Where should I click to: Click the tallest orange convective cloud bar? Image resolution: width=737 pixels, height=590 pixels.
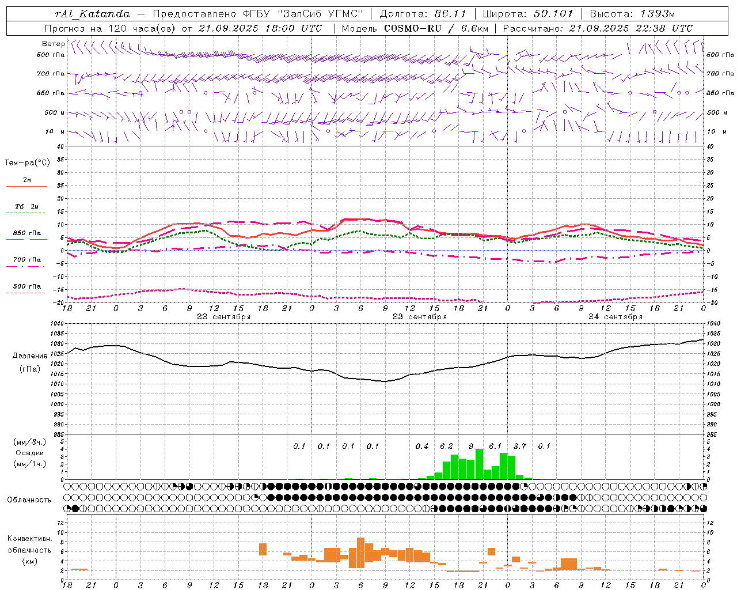pos(361,553)
